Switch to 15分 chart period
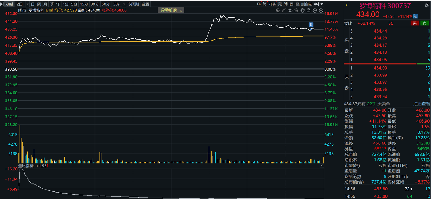The image size is (431, 199). (84, 4)
